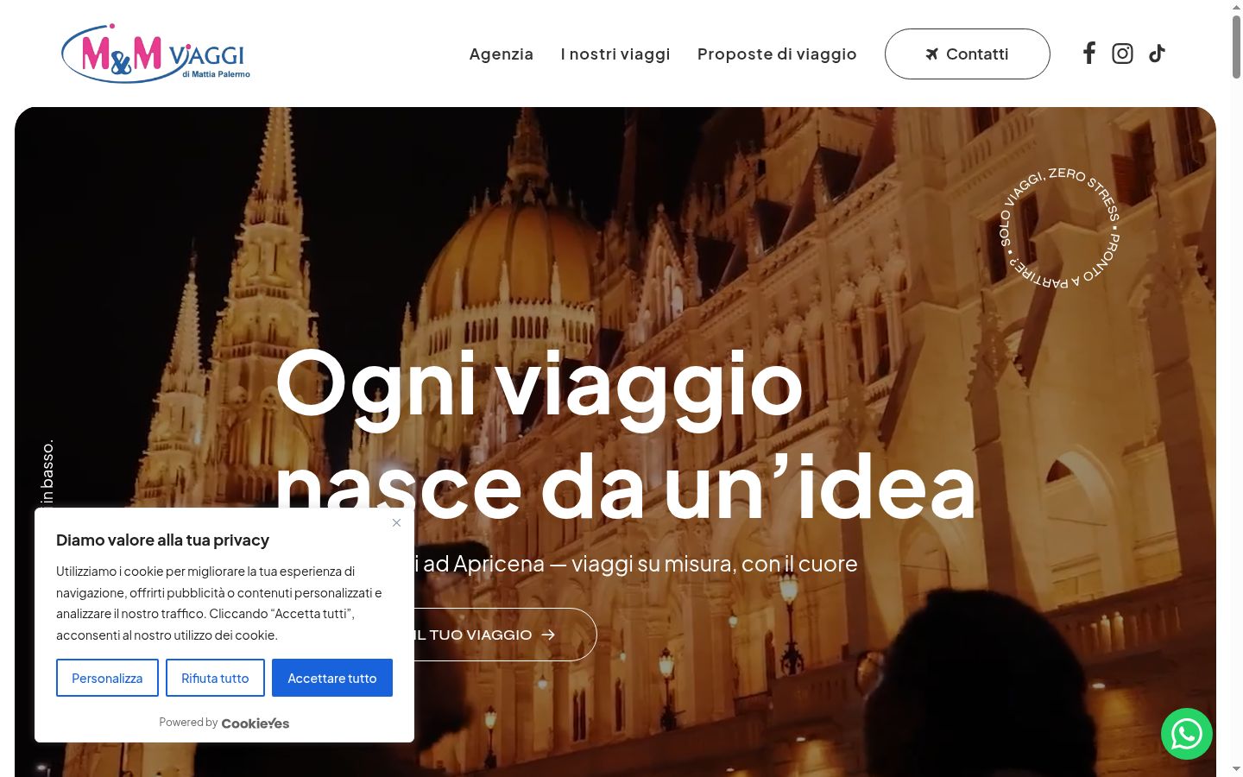Click the CookieYes powered-by logo

(256, 723)
